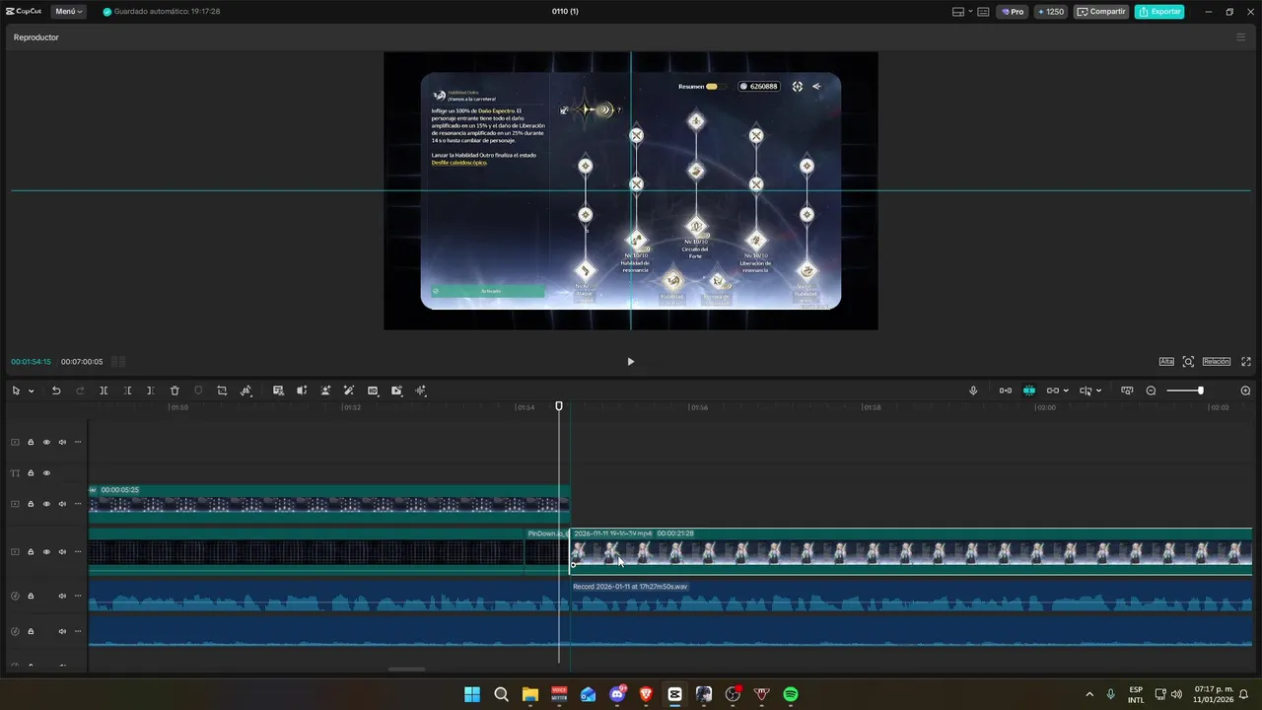The height and width of the screenshot is (710, 1262).
Task: Expand the linkage options dropdown
Action: point(1066,390)
